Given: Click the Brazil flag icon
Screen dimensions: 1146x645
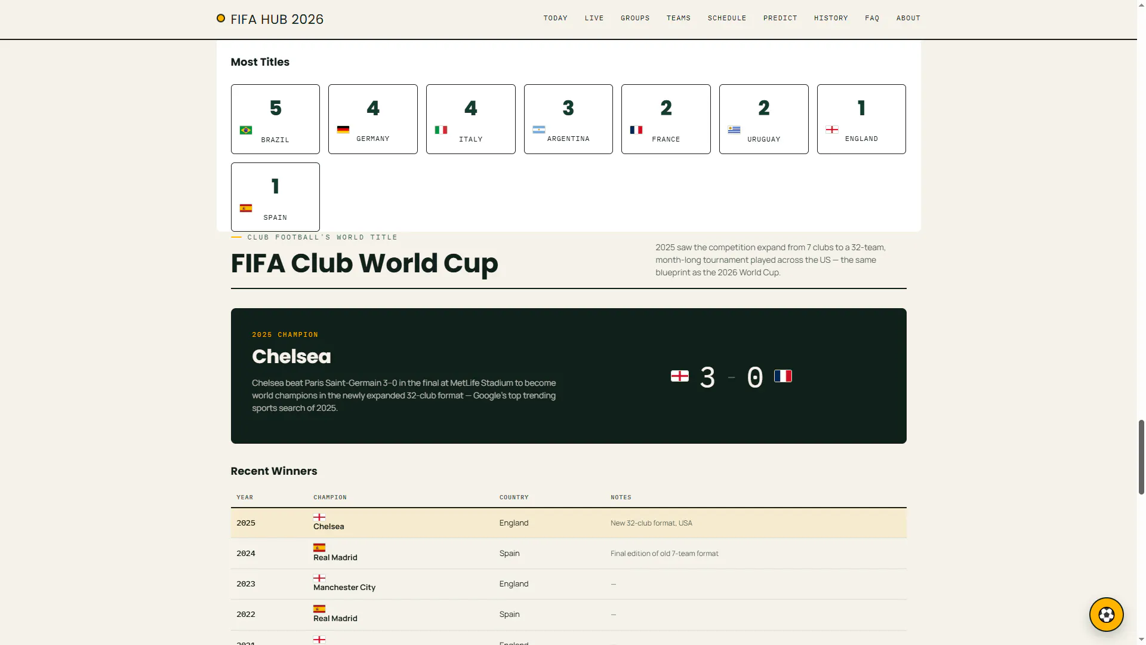Looking at the screenshot, I should point(246,130).
